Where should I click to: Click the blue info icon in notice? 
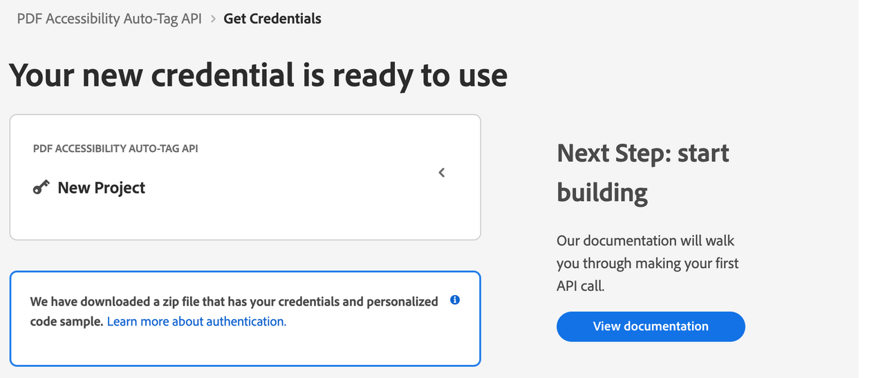point(454,300)
